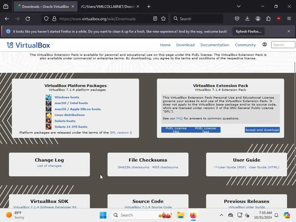Expand the list all tabs dropdown

(x=239, y=6)
